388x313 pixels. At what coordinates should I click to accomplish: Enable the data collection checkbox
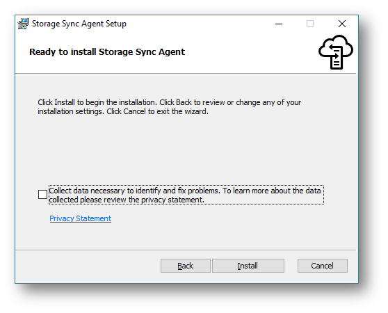[42, 195]
